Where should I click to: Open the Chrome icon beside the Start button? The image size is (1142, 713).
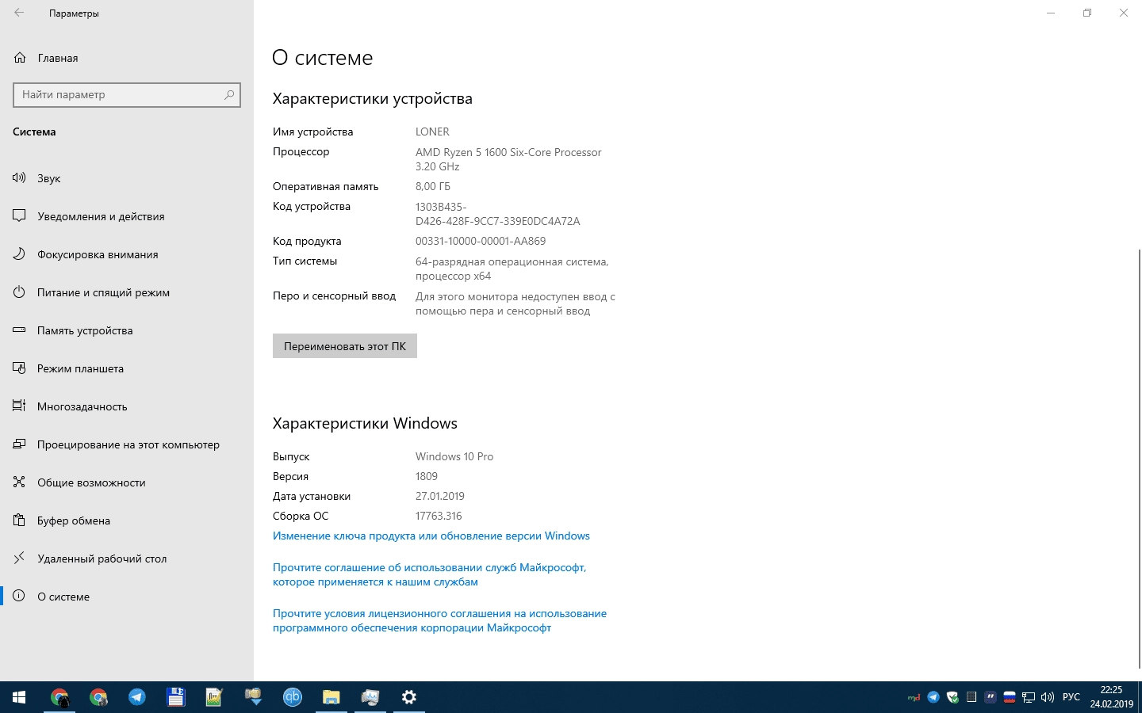[59, 697]
